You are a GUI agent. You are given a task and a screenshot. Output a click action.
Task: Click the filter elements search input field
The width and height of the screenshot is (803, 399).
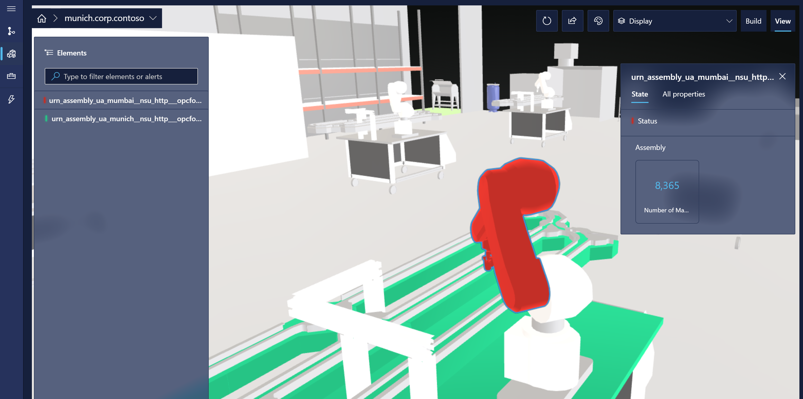pyautogui.click(x=121, y=76)
